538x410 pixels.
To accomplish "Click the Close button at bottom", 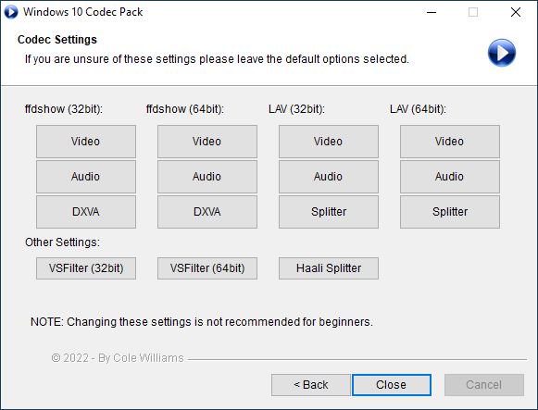I will (392, 385).
